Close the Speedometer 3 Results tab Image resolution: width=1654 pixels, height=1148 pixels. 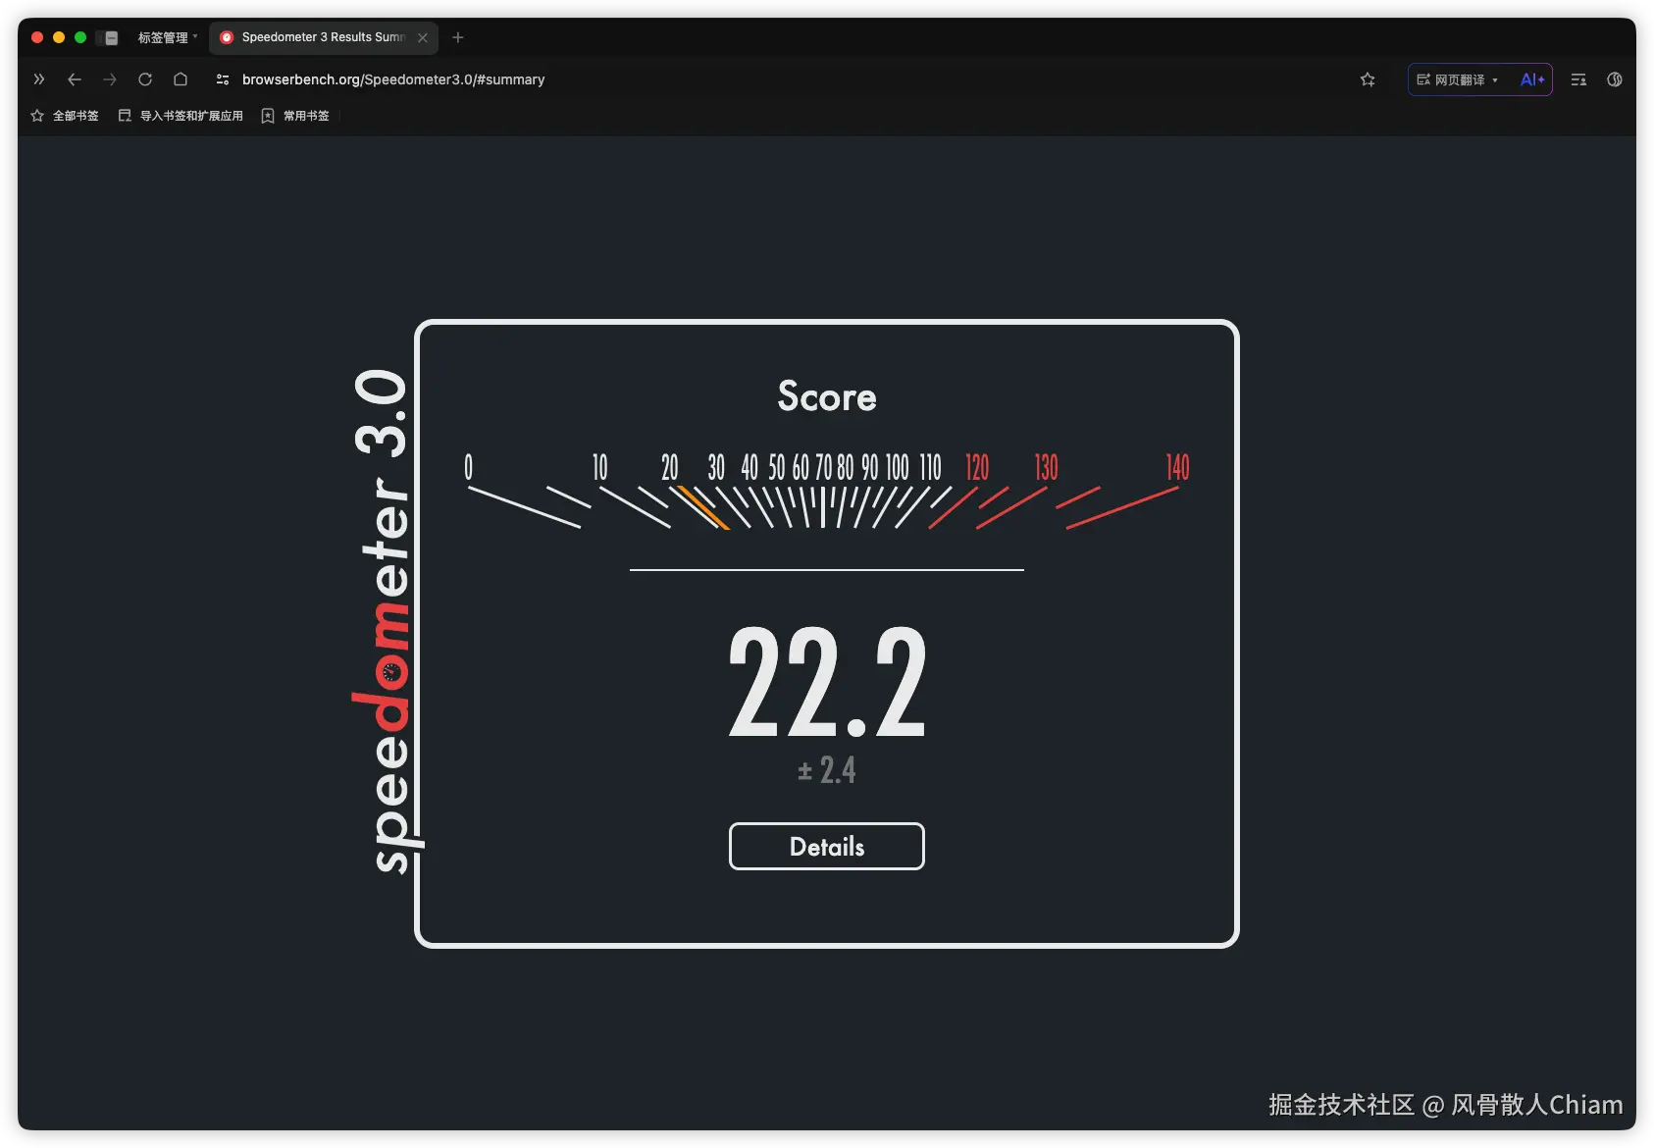pyautogui.click(x=423, y=37)
